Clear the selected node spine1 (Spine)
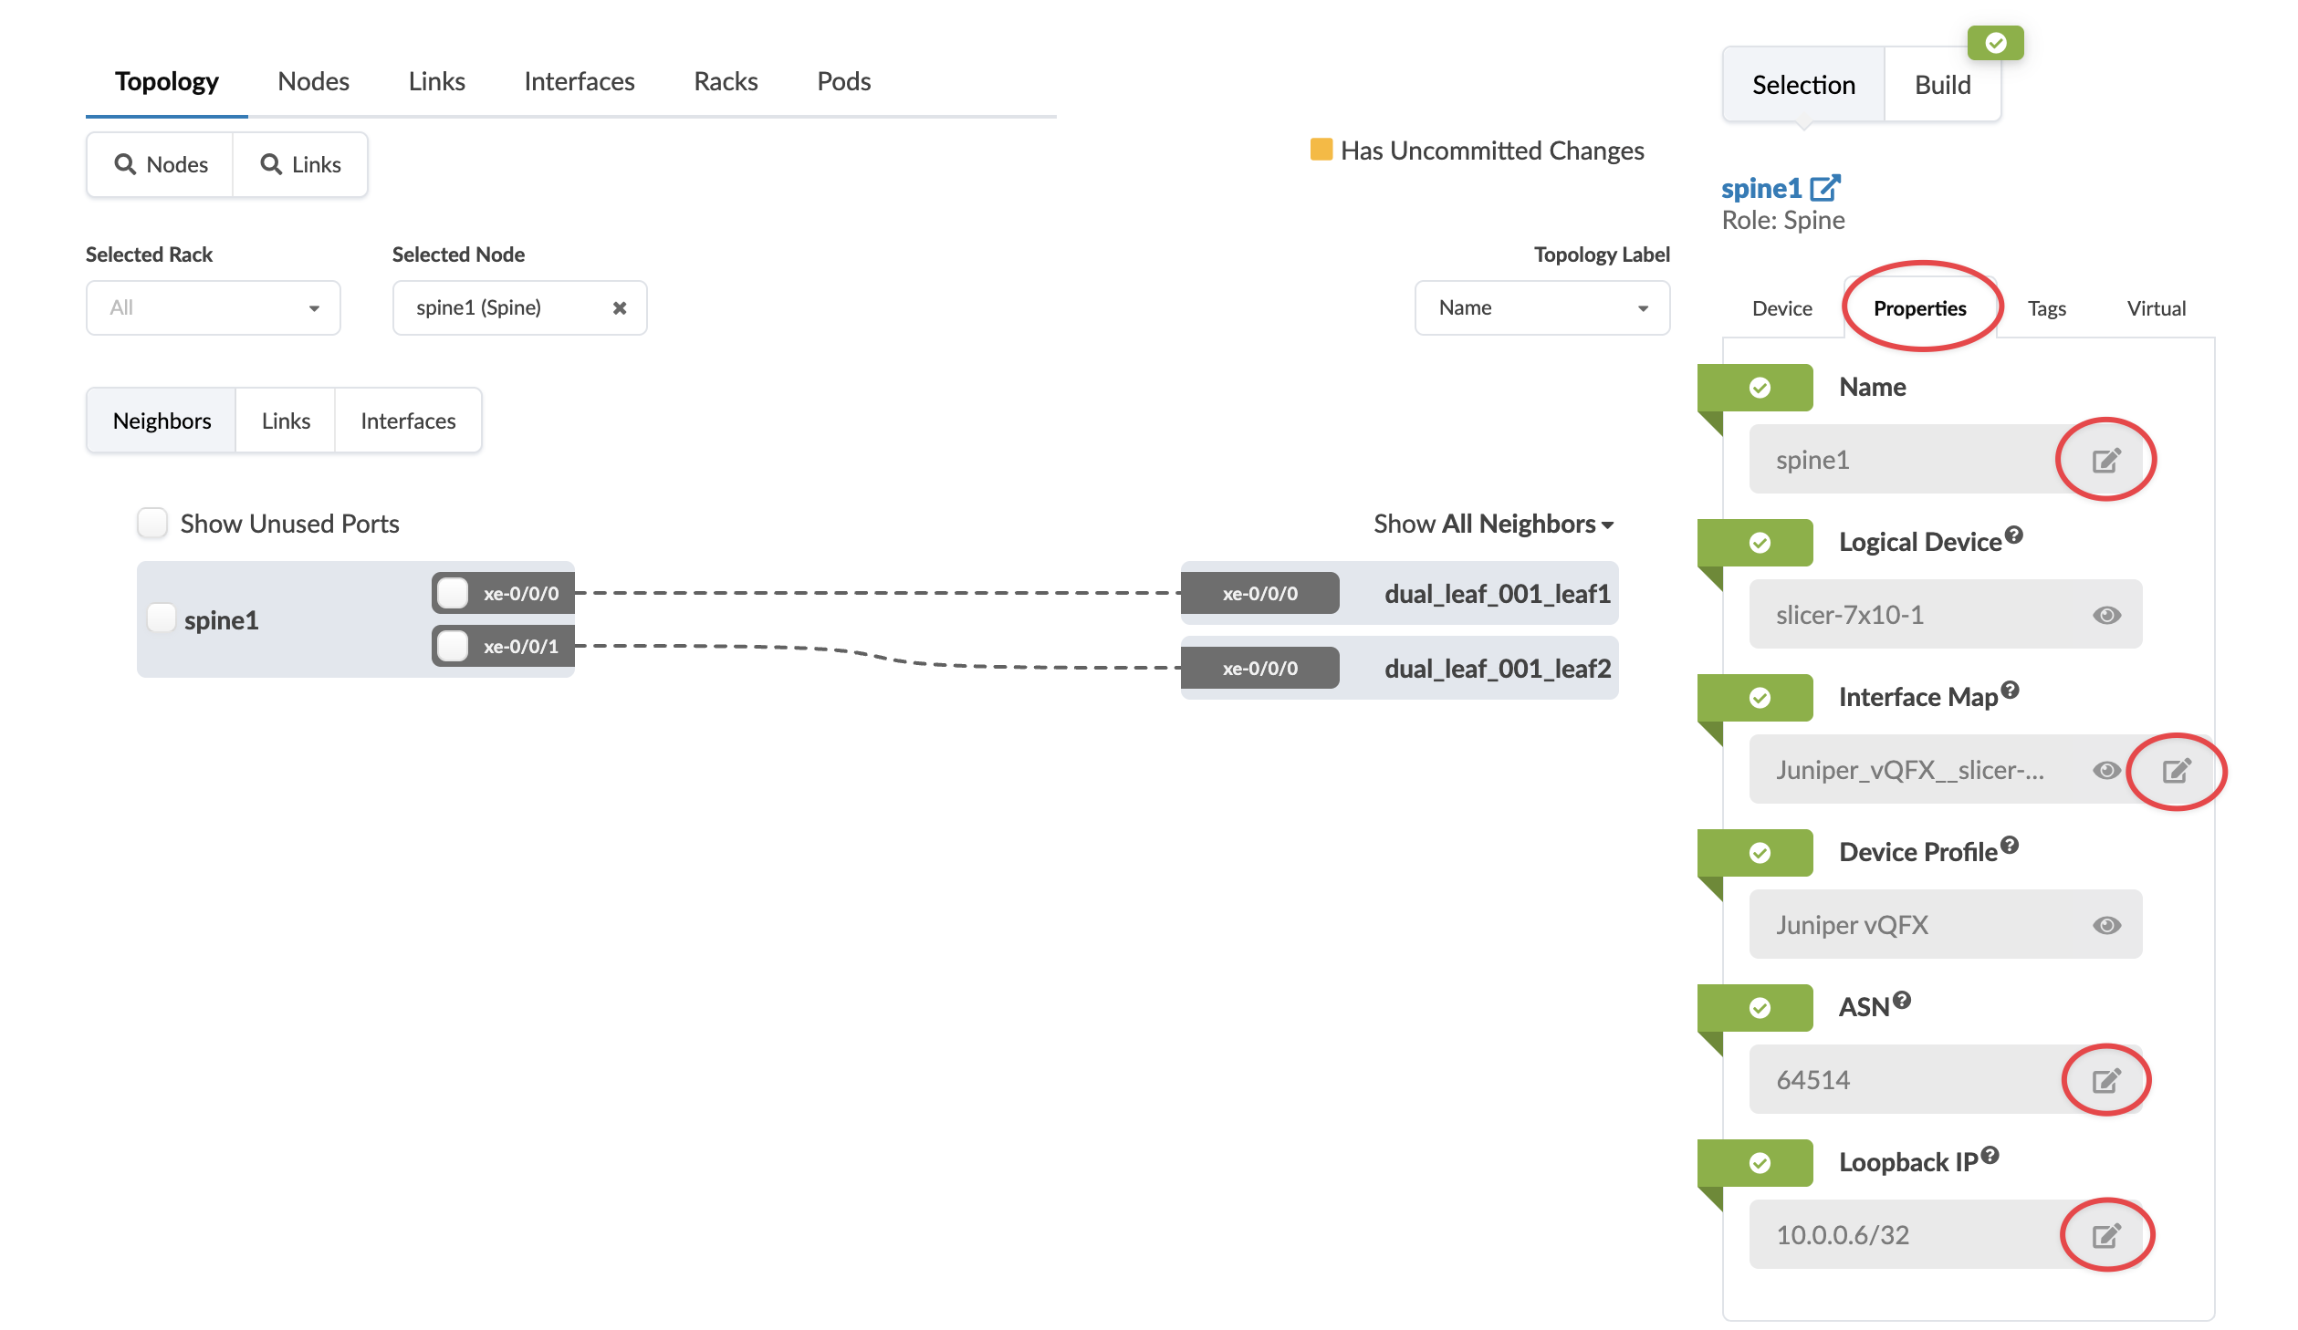Viewport: 2298px width, 1330px height. 620,308
